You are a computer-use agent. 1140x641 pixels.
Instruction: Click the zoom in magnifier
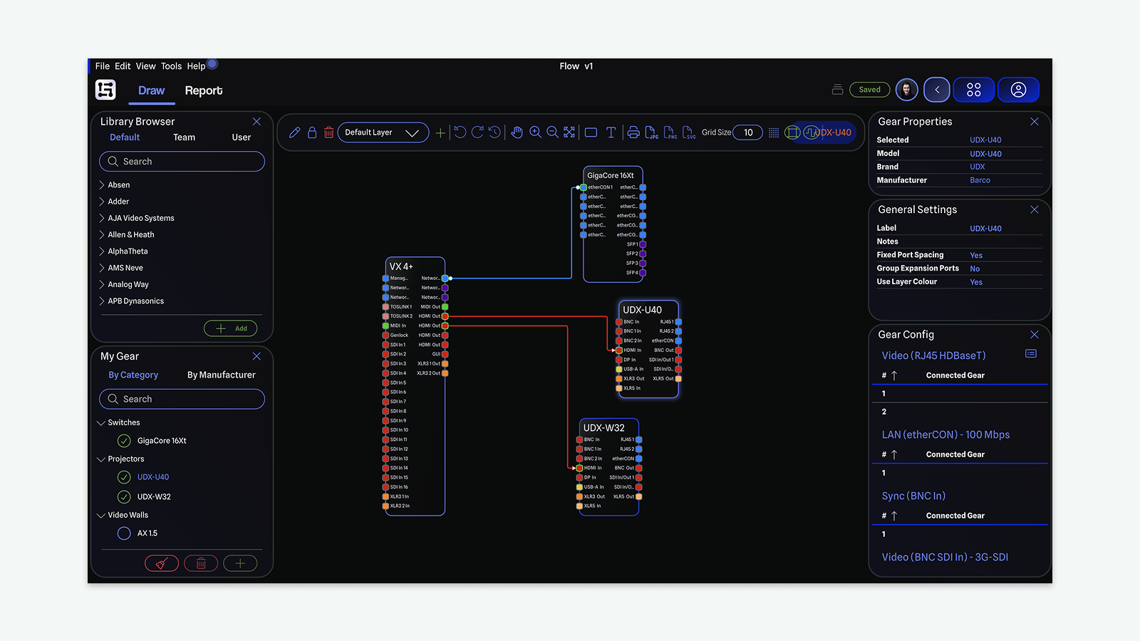535,132
